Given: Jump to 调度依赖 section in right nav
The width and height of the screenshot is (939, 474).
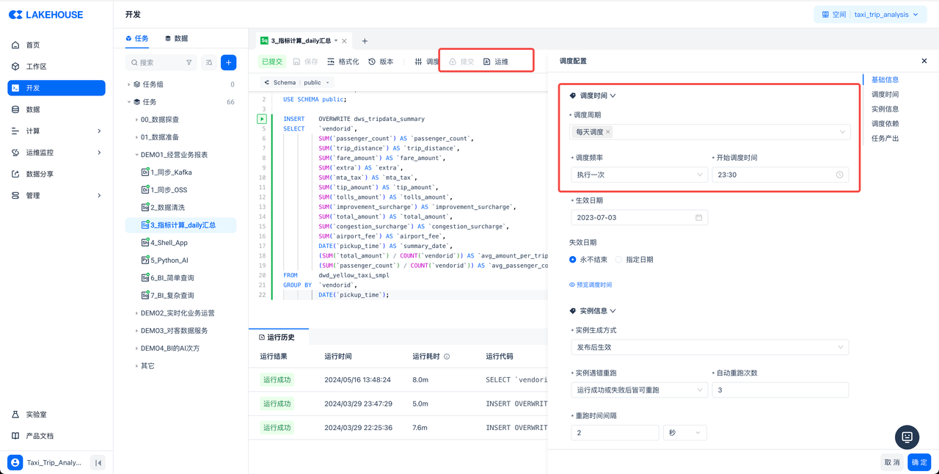Looking at the screenshot, I should (885, 123).
